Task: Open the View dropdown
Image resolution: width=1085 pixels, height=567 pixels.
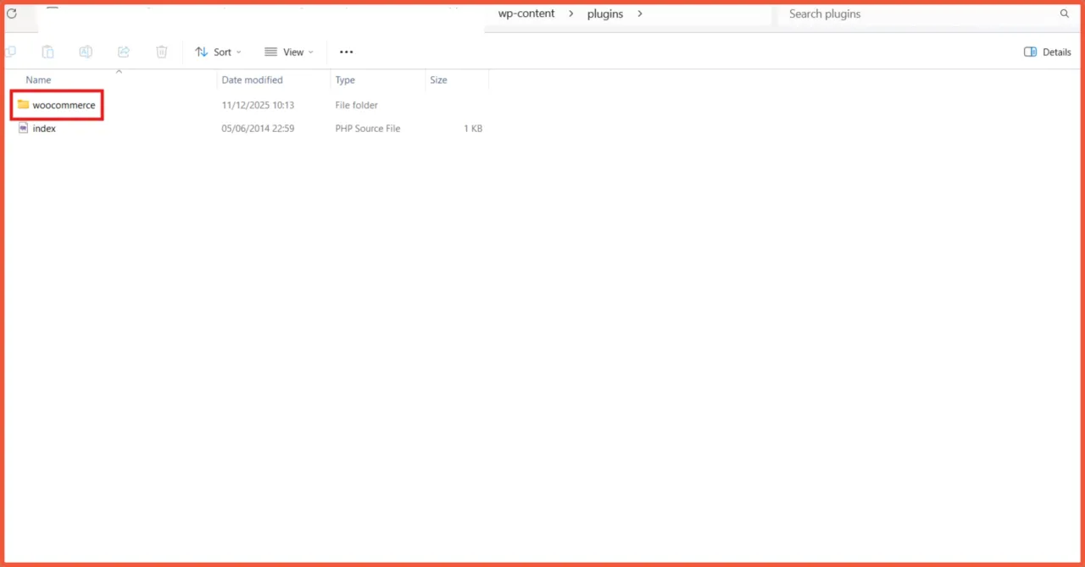Action: click(x=289, y=52)
